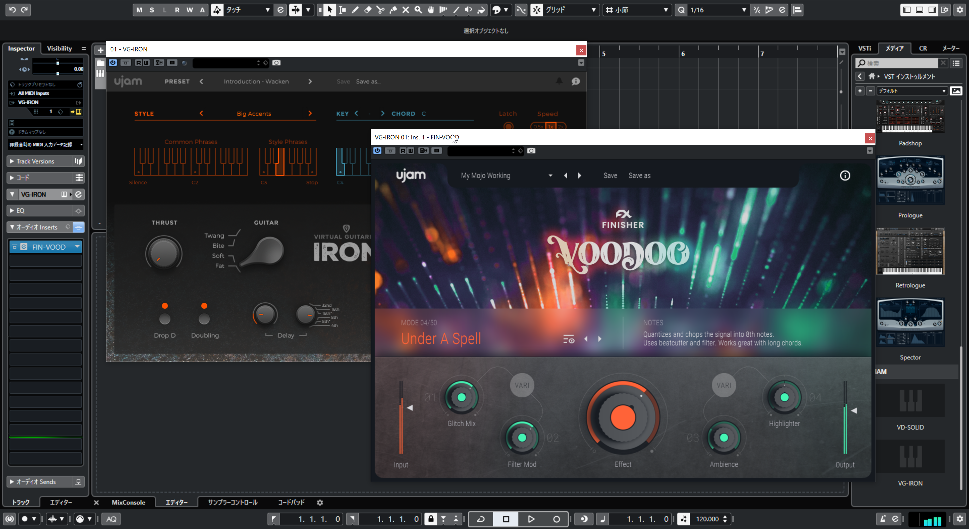This screenshot has width=969, height=529.
Task: Switch to the VSTi tab
Action: pos(864,48)
